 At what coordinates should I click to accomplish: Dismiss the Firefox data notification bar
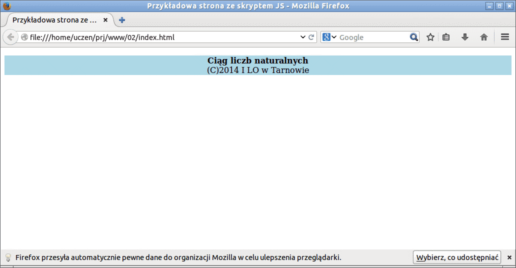point(509,257)
